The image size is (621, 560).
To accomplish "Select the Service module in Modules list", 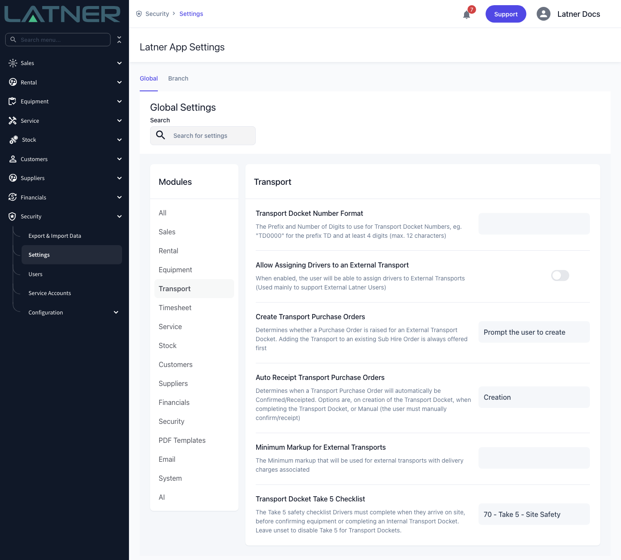I will coord(194,327).
